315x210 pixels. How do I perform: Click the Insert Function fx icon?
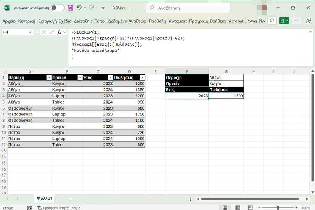(x=59, y=32)
